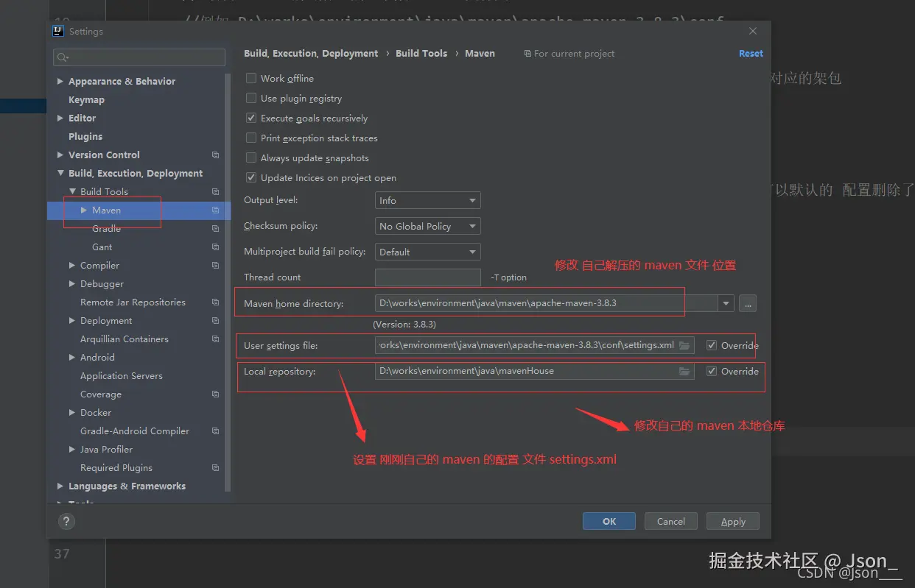Click the Apply button
Screen dimensions: 915x588
tap(733, 521)
